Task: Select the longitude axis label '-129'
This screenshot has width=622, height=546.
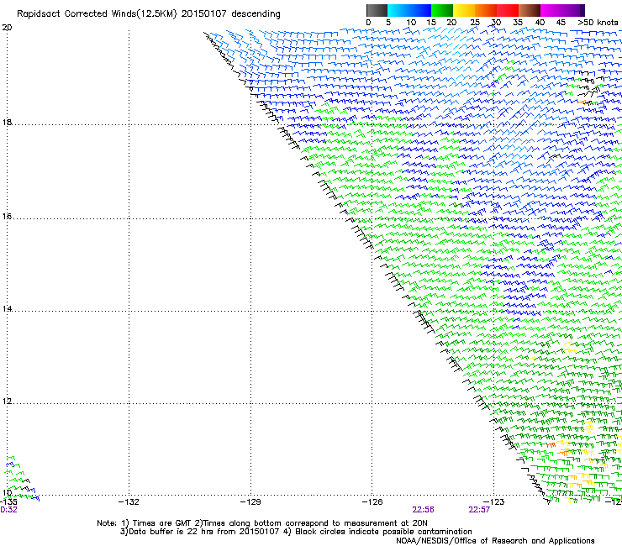Action: [250, 502]
